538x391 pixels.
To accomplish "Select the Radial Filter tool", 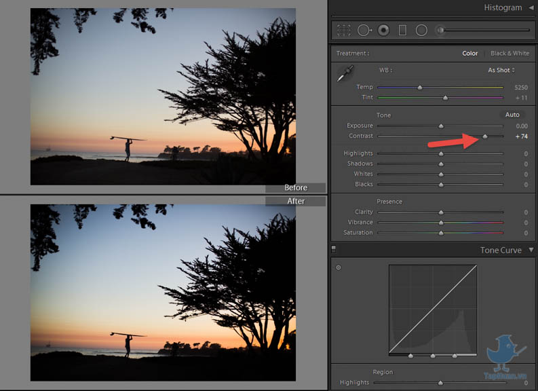I will tap(421, 31).
